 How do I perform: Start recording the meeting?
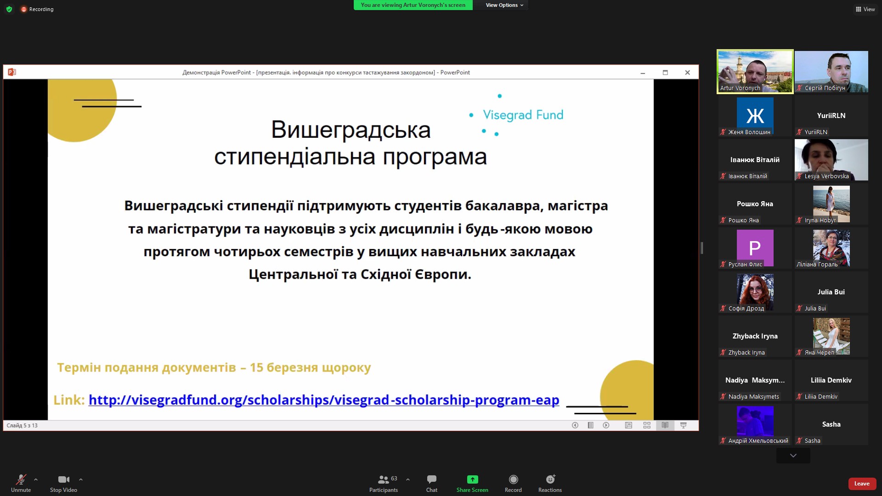coord(513,483)
